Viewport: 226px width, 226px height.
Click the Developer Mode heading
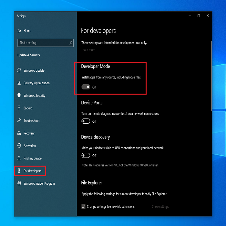click(96, 66)
